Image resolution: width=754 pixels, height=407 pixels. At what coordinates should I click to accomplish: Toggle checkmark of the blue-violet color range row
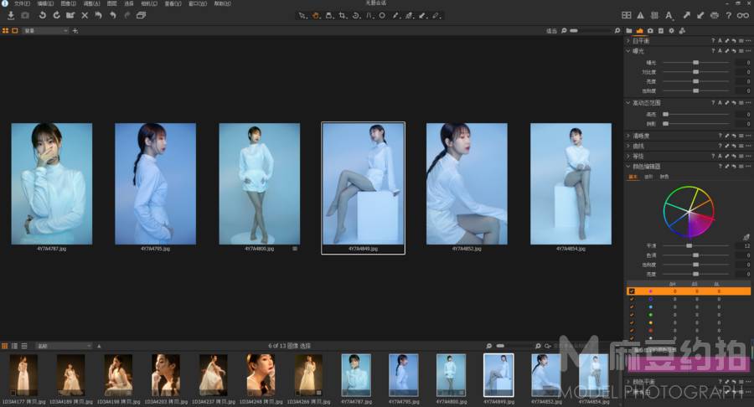tap(632, 299)
